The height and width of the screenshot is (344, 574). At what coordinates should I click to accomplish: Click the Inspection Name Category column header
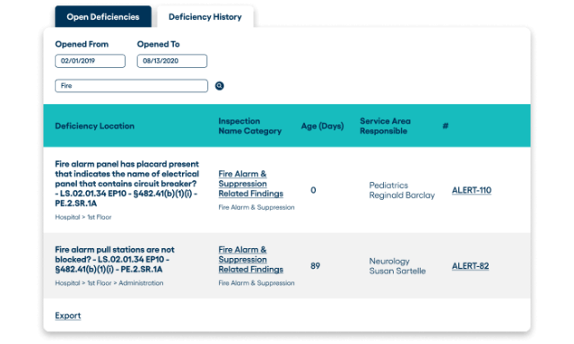[x=250, y=125]
